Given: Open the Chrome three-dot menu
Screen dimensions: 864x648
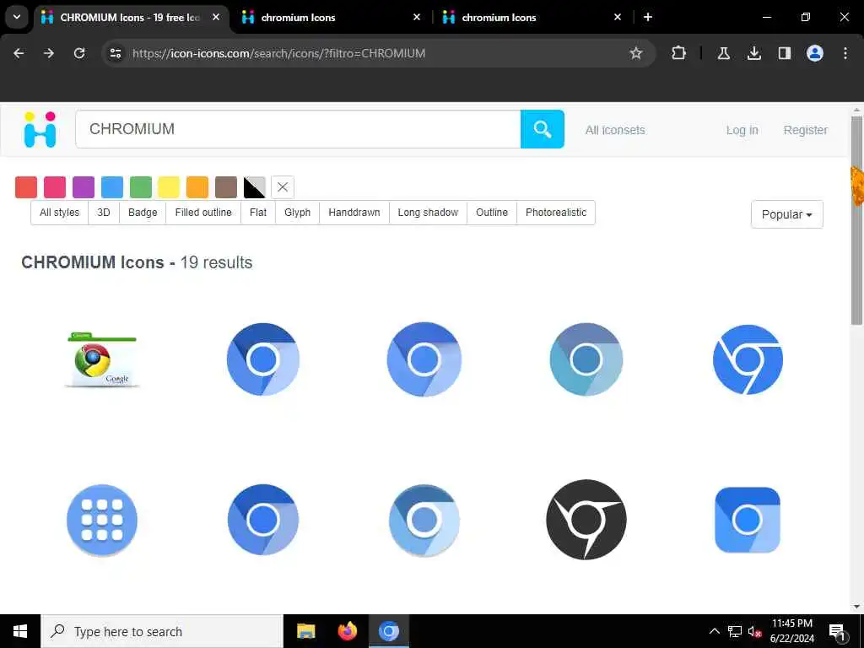Looking at the screenshot, I should [845, 53].
